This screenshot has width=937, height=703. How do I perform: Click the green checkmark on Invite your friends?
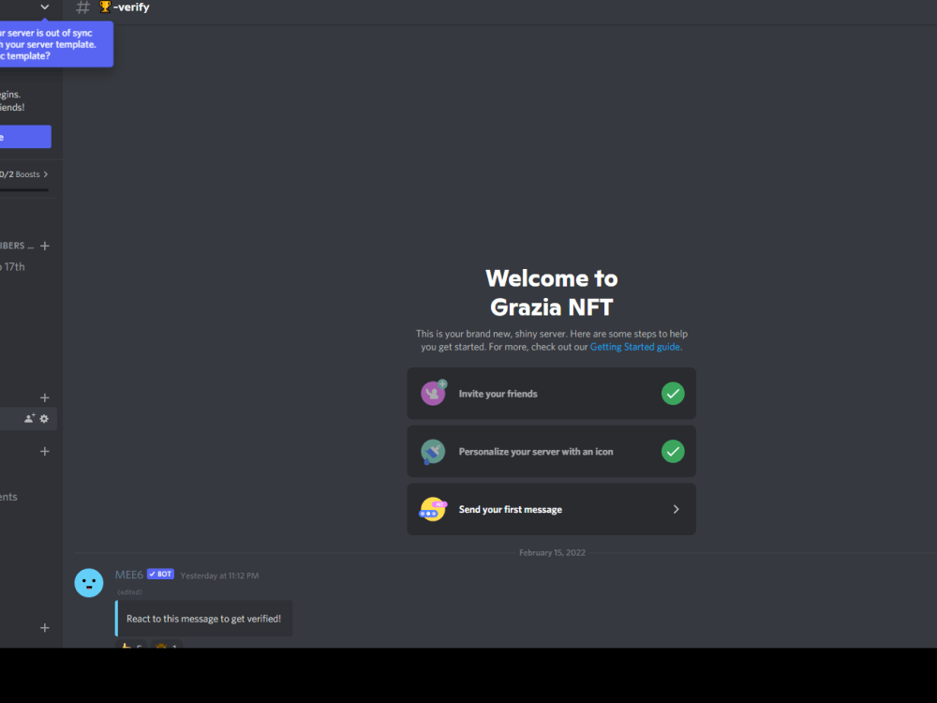coord(673,393)
